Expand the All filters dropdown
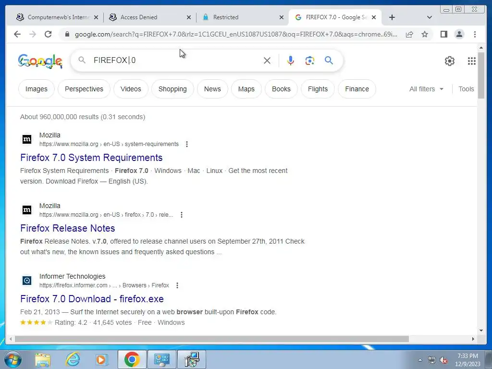Viewport: 492px width, 369px height. 427,89
